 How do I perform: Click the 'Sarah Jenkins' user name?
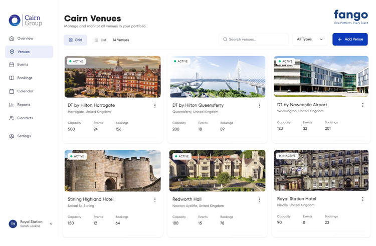pyautogui.click(x=30, y=226)
